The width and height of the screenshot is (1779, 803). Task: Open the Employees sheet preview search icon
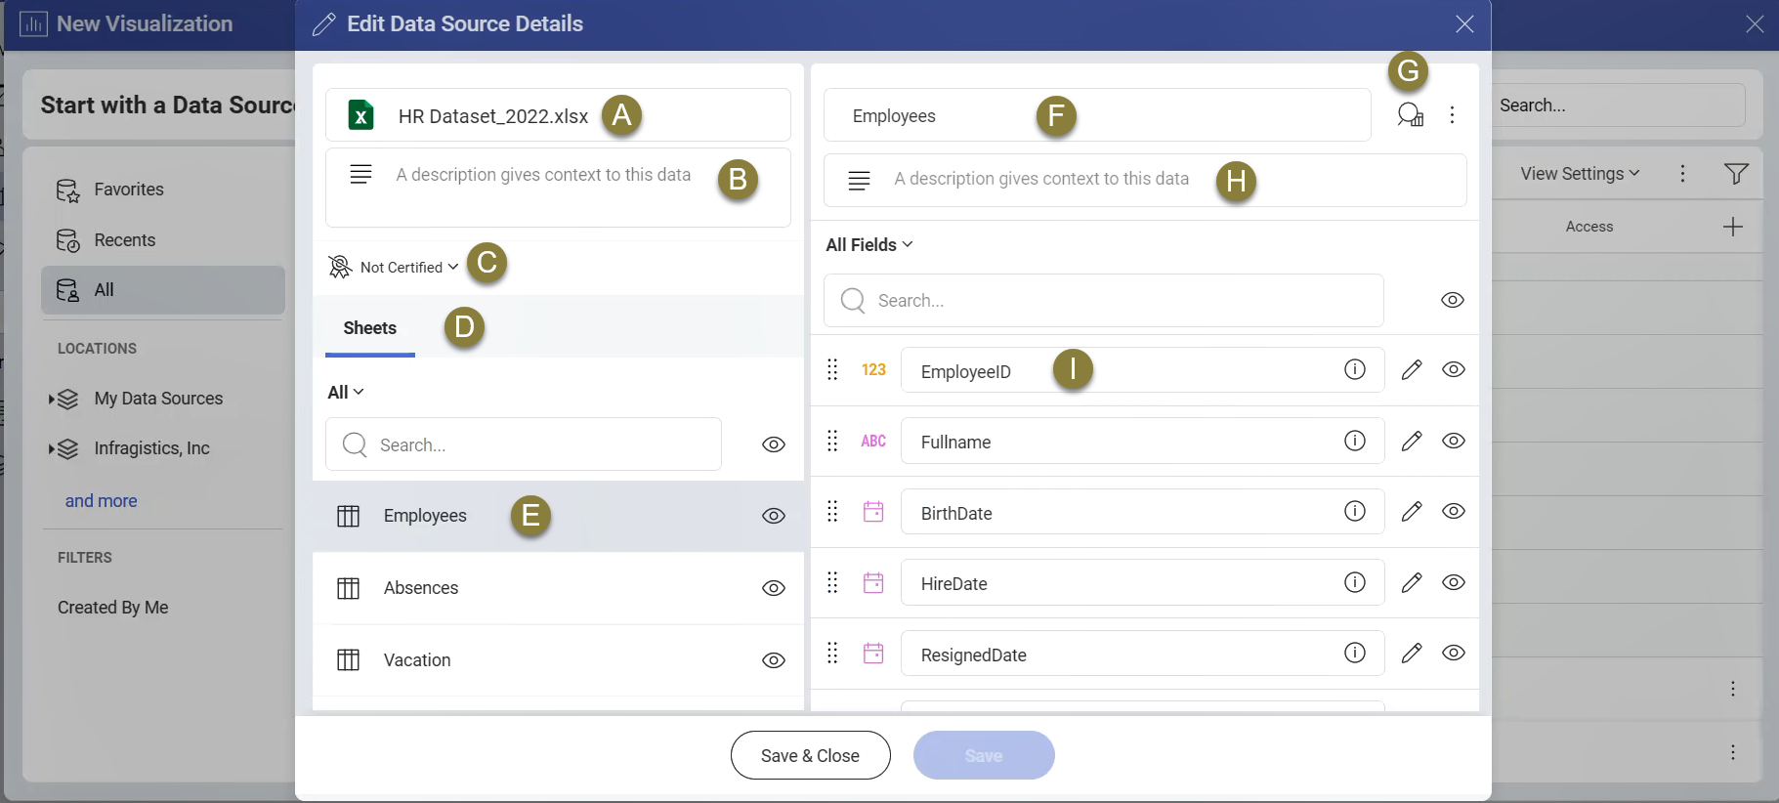(x=1410, y=115)
